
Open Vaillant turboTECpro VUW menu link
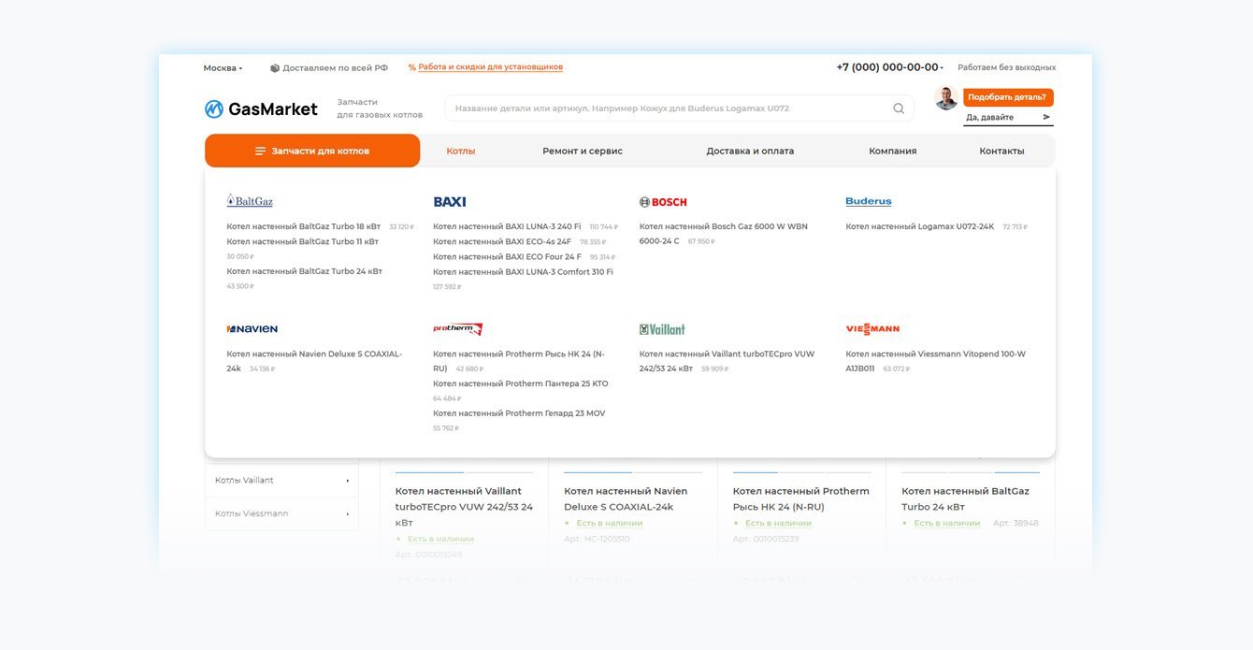click(x=727, y=361)
